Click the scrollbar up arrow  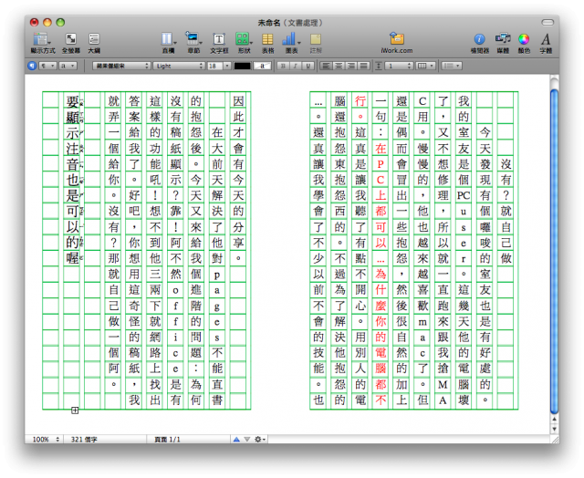coord(554,420)
